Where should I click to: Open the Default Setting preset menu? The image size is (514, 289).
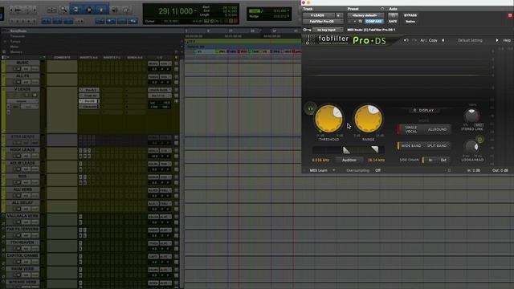470,40
